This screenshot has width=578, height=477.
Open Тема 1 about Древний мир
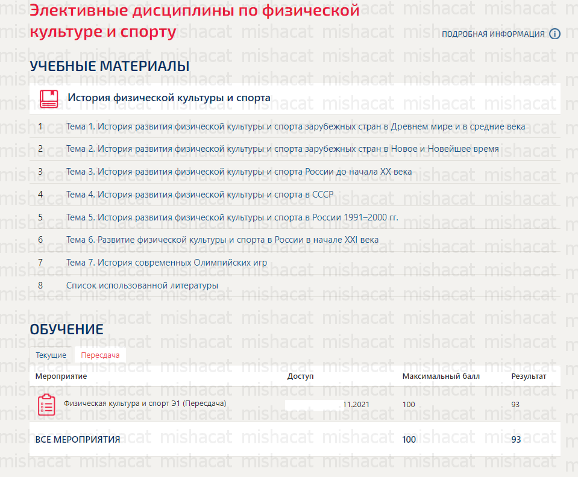(296, 126)
